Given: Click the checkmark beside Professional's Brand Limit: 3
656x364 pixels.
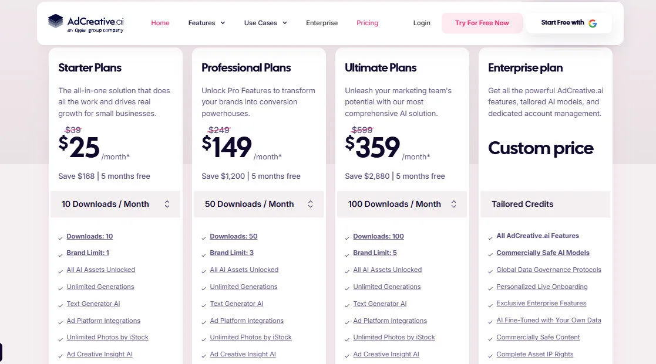Looking at the screenshot, I should tap(204, 253).
